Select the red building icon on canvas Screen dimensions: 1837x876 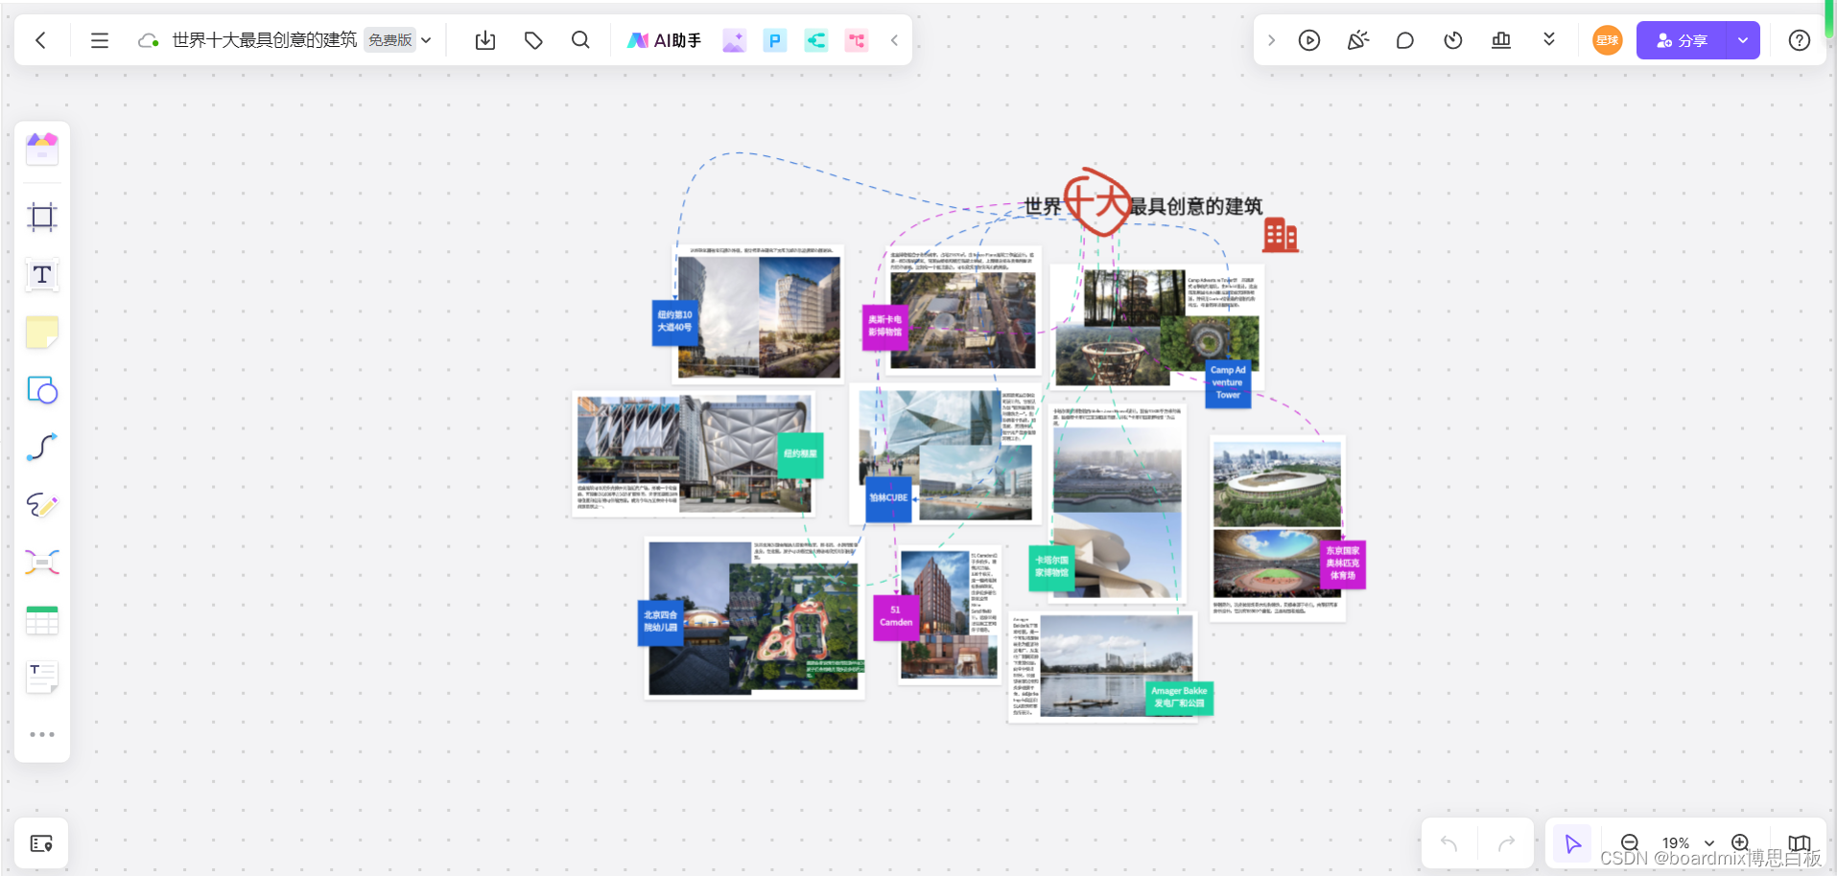click(x=1281, y=235)
